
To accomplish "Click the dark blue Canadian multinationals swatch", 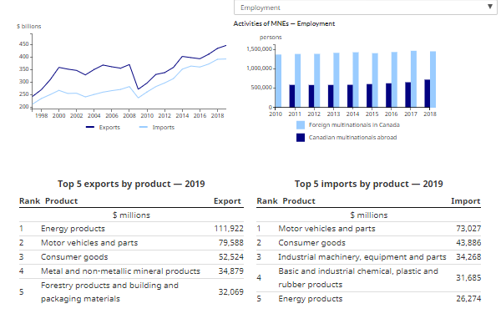I will click(x=301, y=137).
